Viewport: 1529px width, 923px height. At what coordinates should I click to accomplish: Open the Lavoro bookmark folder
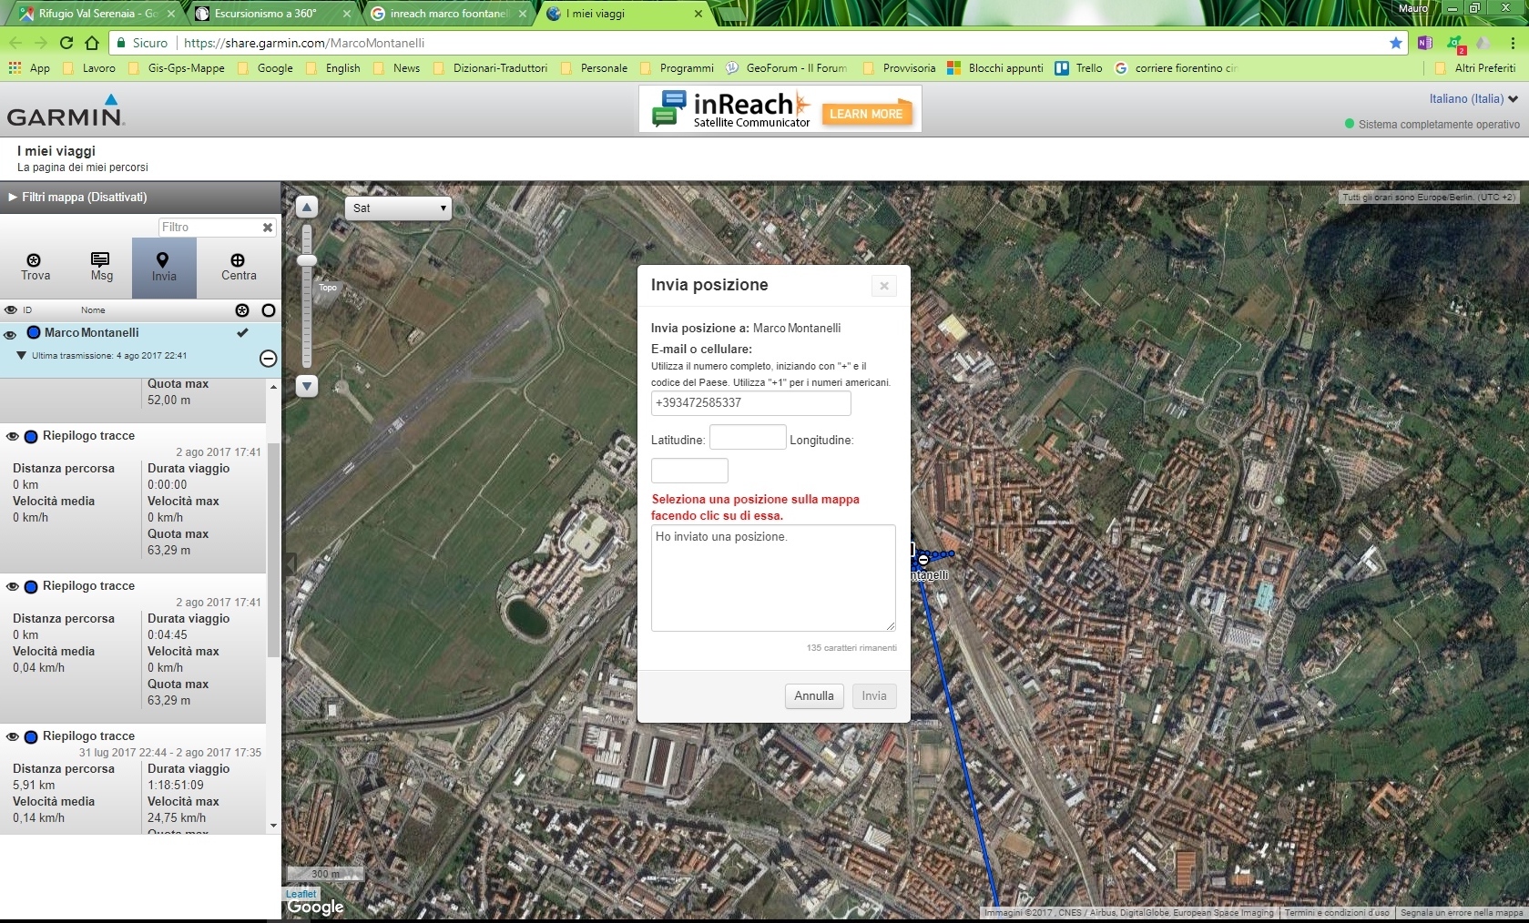click(x=89, y=68)
